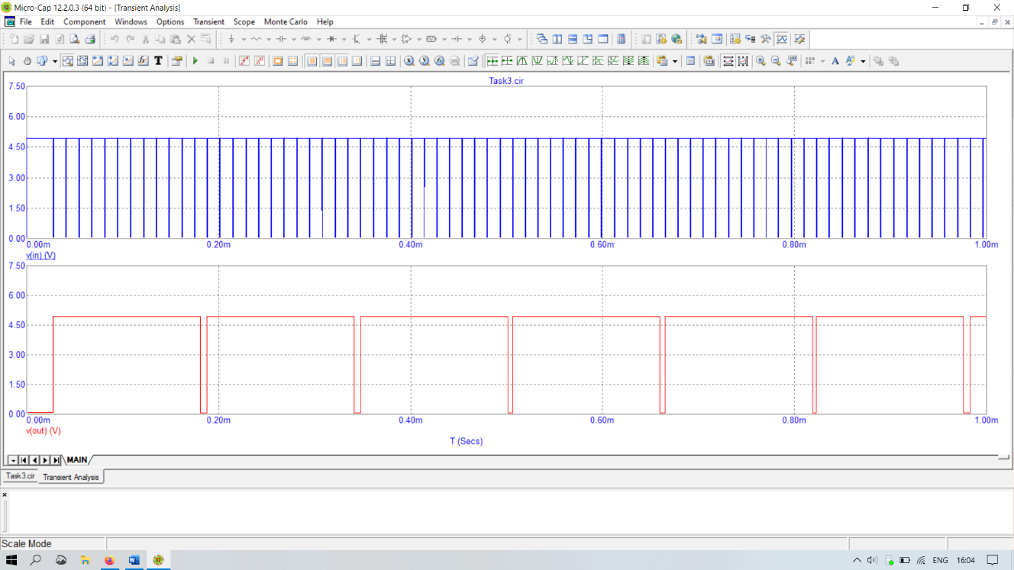
Task: Open the calculator icon in top toolbar
Action: (622, 39)
